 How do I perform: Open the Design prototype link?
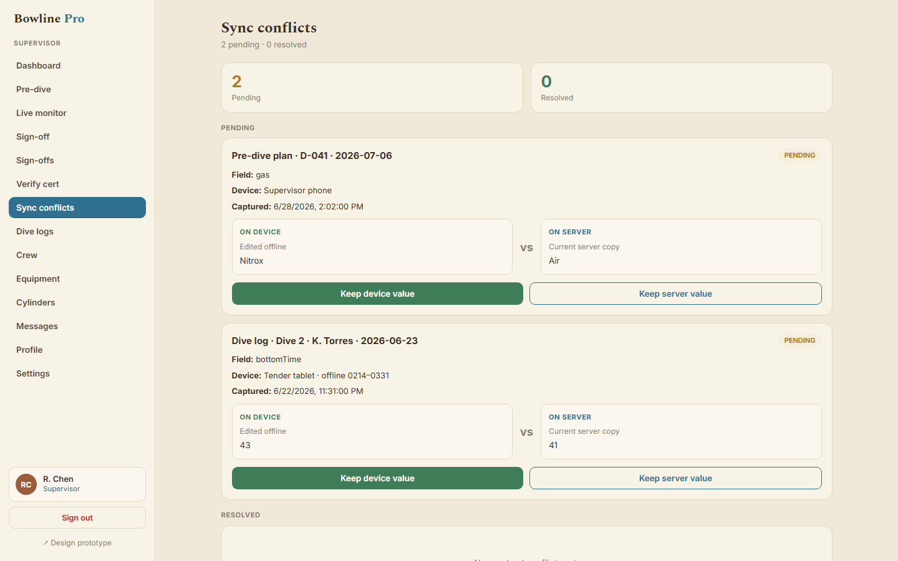[x=77, y=543]
